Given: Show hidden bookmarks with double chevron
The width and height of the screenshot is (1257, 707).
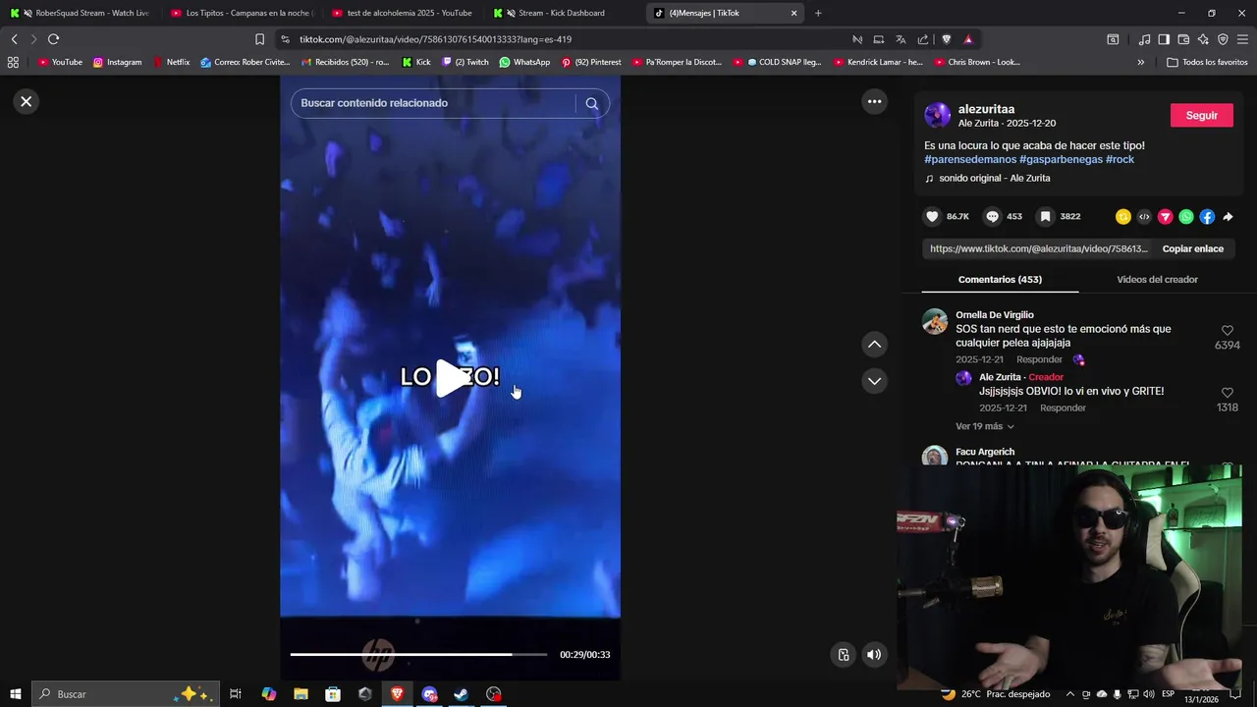Looking at the screenshot, I should click(x=1140, y=62).
